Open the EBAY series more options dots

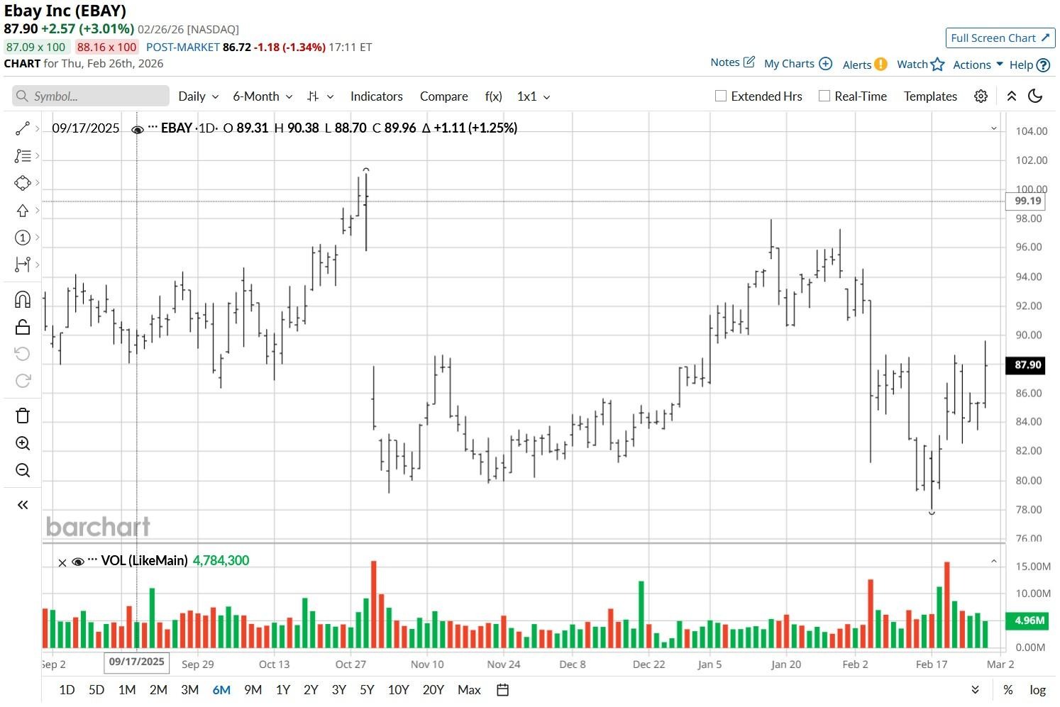click(x=153, y=128)
